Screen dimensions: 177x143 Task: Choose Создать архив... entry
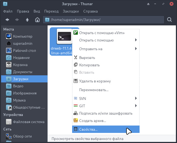click(x=106, y=121)
